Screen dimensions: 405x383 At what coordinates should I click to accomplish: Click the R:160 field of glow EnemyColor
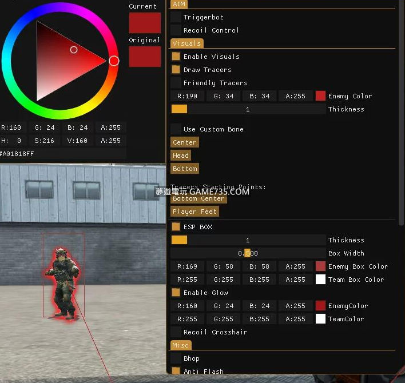coord(187,306)
